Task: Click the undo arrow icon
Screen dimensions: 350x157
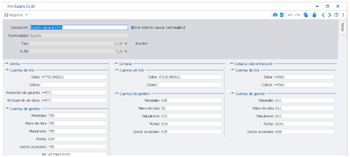Action: (x=290, y=15)
